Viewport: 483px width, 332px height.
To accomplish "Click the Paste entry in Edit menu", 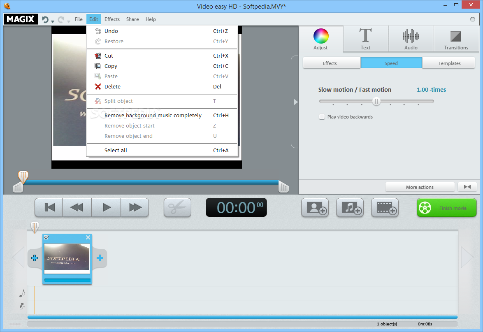I will 163,77.
